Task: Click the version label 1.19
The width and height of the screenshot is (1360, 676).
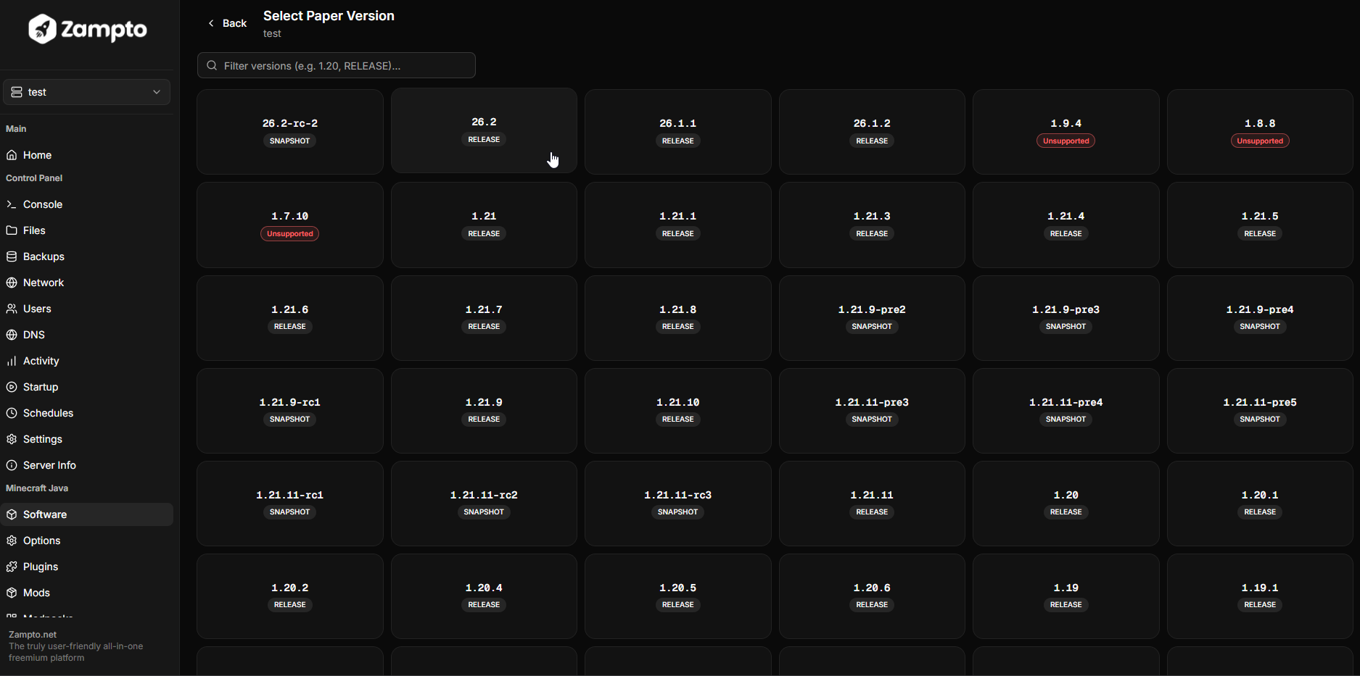Action: (1066, 588)
